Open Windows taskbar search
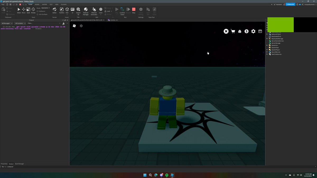The image size is (317, 178). pos(150,175)
